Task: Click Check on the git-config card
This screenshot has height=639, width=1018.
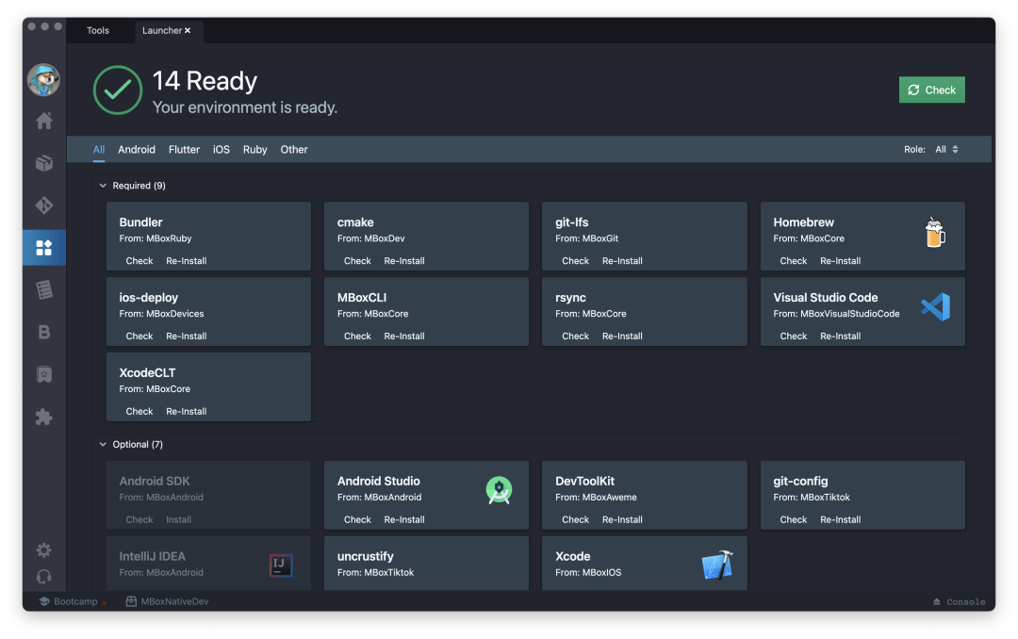Action: [794, 519]
